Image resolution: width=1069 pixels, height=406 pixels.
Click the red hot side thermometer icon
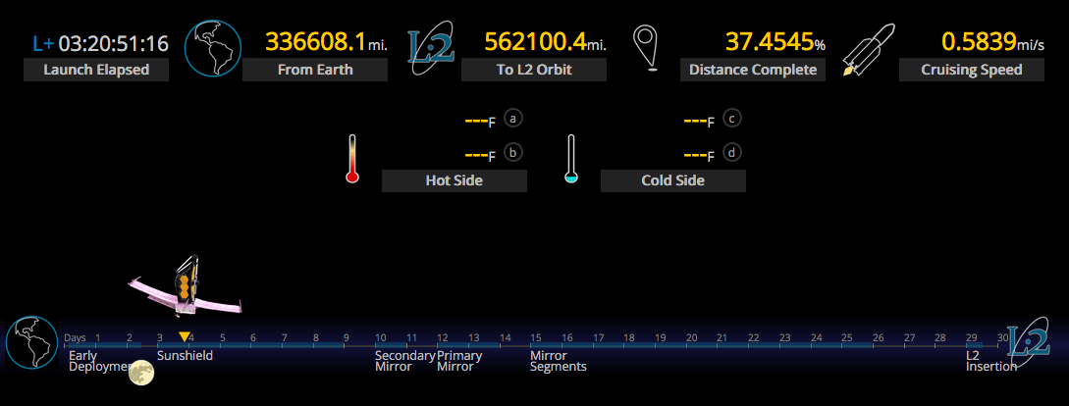352,159
